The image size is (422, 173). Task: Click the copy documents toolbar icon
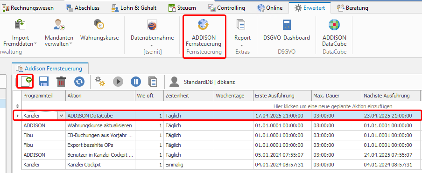[153, 82]
